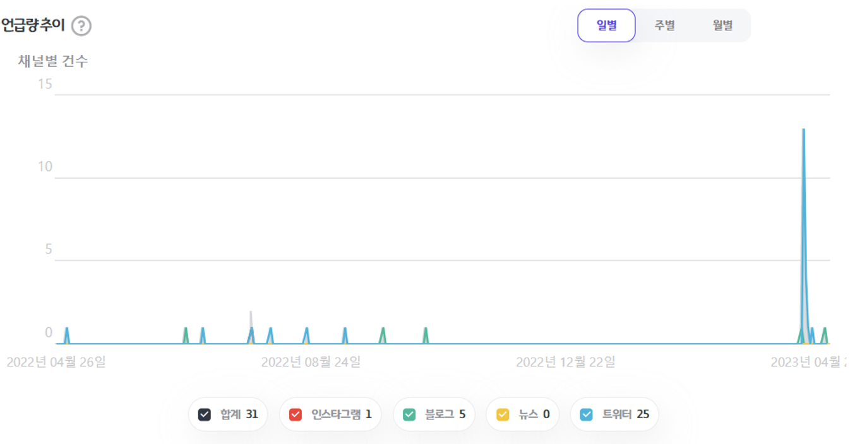The image size is (855, 444).
Task: Toggle the 뉴스 0 series checkbox
Action: (503, 414)
